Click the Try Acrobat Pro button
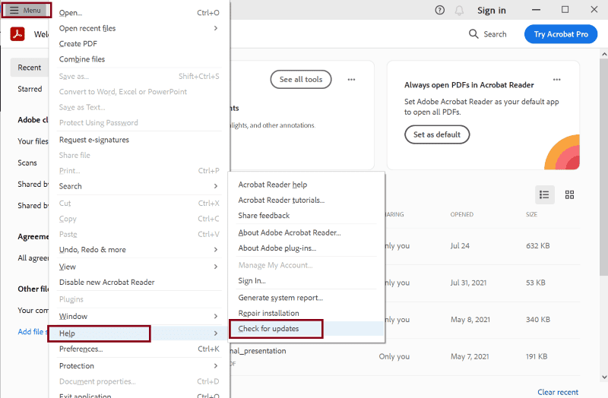 point(561,34)
